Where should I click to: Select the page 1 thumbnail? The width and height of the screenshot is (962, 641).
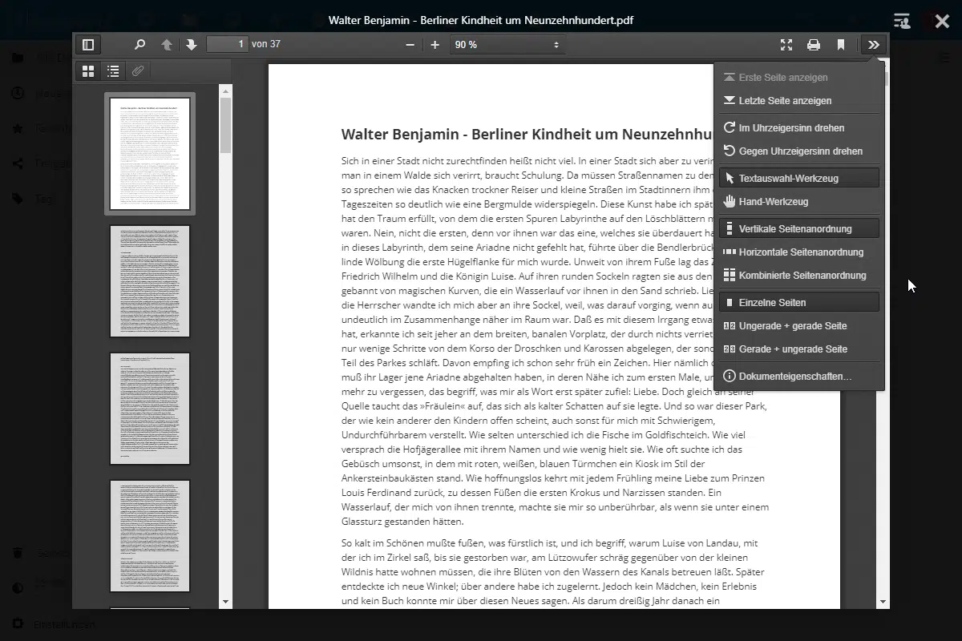pos(150,154)
